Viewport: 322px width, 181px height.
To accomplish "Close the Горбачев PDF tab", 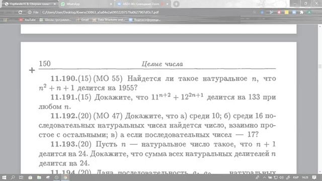I will 55,4.
